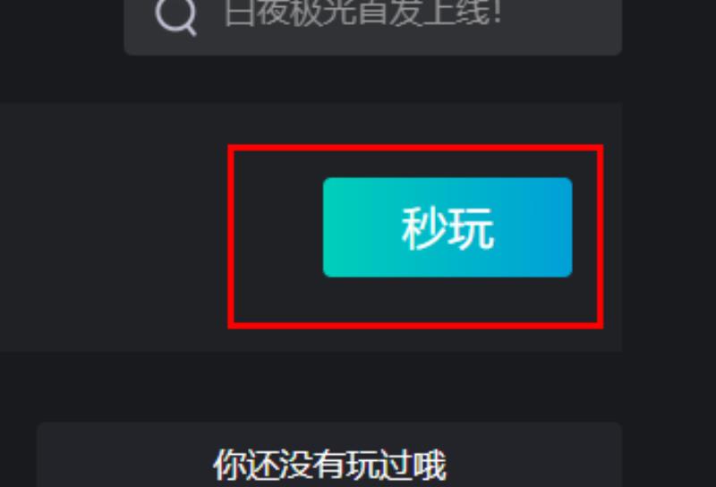
Task: Select the 你还没有玩过哦 empty-state panel
Action: (329, 455)
